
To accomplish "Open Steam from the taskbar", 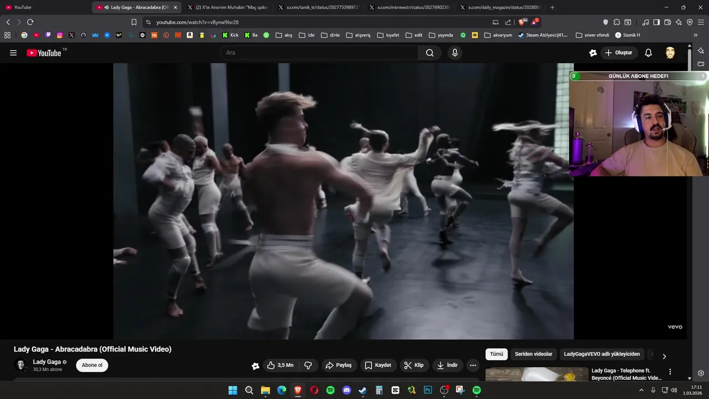I will (x=363, y=390).
